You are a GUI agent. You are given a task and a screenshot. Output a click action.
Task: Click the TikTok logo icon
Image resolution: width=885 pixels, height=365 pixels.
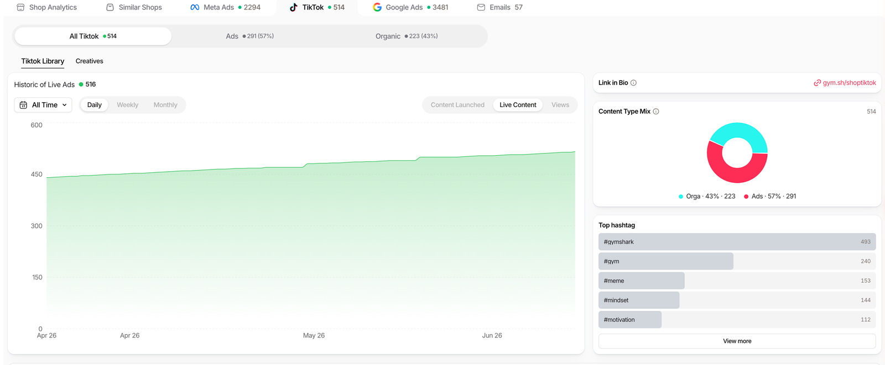click(x=294, y=7)
